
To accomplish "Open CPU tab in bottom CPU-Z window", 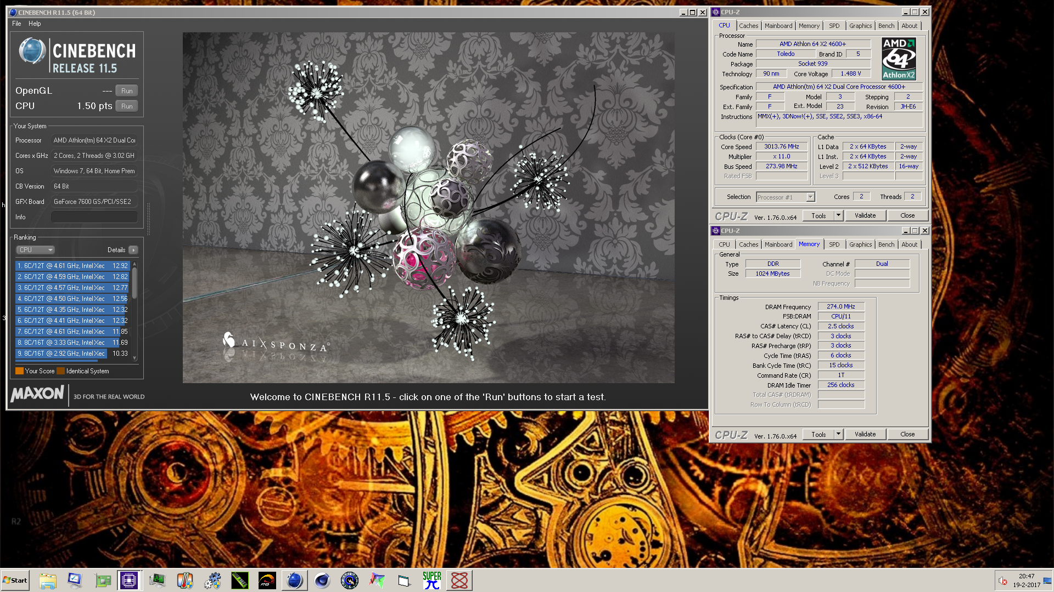I will pyautogui.click(x=725, y=244).
